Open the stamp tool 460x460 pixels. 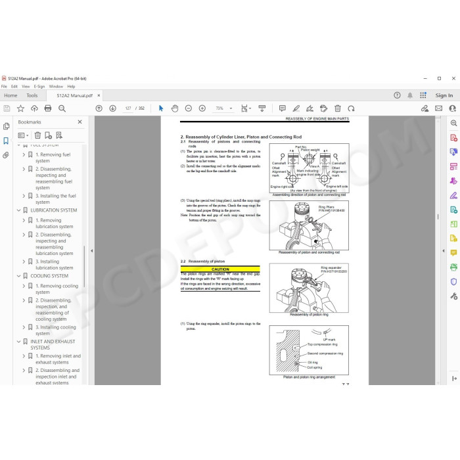(x=323, y=108)
